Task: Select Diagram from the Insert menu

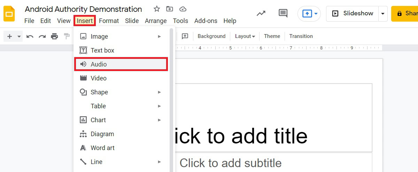Action: 121,134
